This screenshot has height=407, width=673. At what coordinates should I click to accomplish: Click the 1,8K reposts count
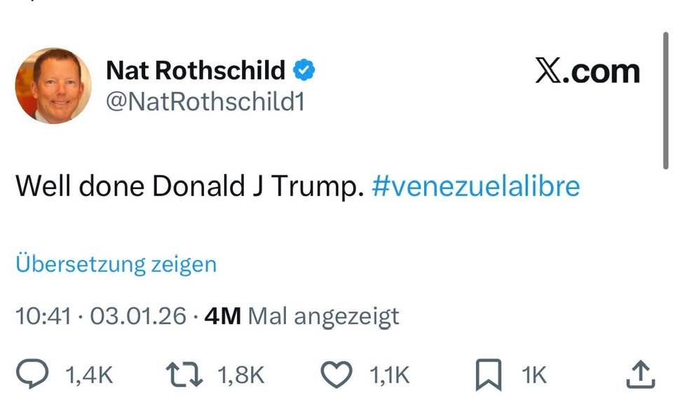(241, 375)
